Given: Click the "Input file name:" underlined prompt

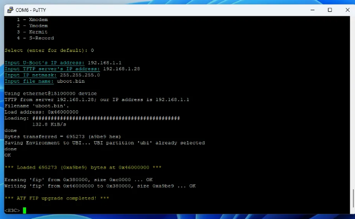Looking at the screenshot, I should [29, 81].
